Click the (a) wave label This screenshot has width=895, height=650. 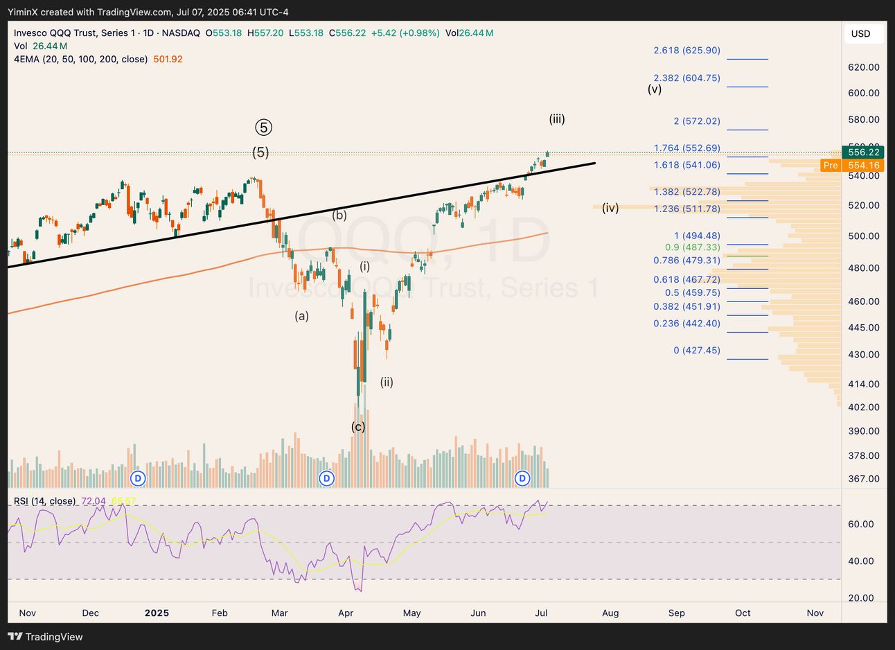point(301,316)
